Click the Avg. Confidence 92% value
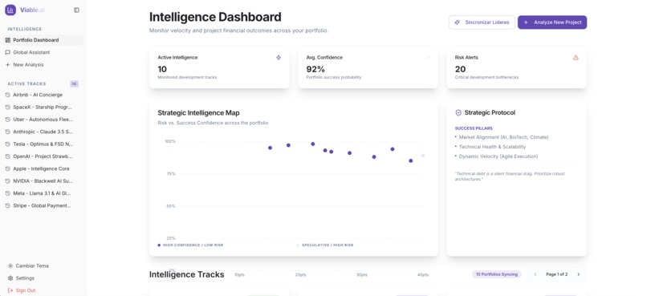Viewport: 647px width, 296px height. pyautogui.click(x=315, y=69)
